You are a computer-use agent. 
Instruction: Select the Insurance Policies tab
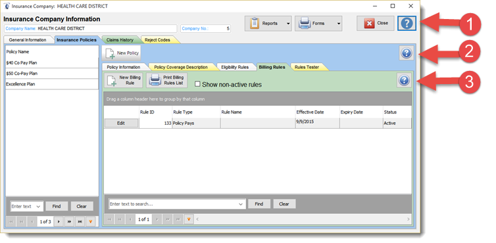[x=76, y=40]
